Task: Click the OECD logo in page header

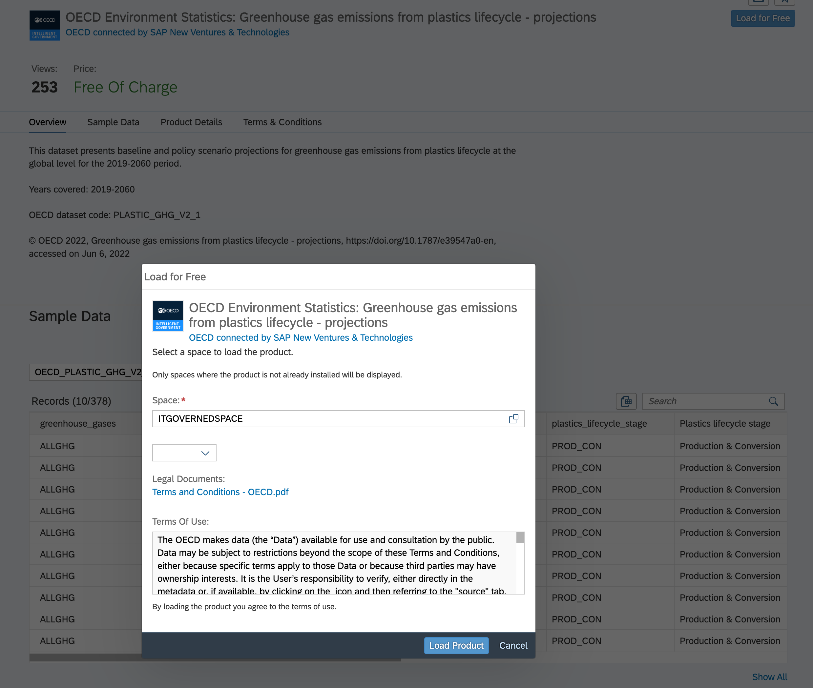Action: (45, 25)
